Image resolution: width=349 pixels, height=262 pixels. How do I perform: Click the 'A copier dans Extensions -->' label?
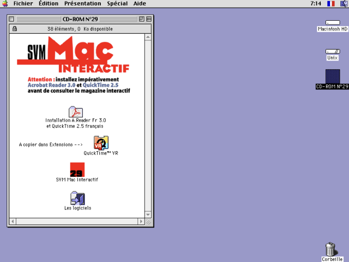click(x=51, y=145)
